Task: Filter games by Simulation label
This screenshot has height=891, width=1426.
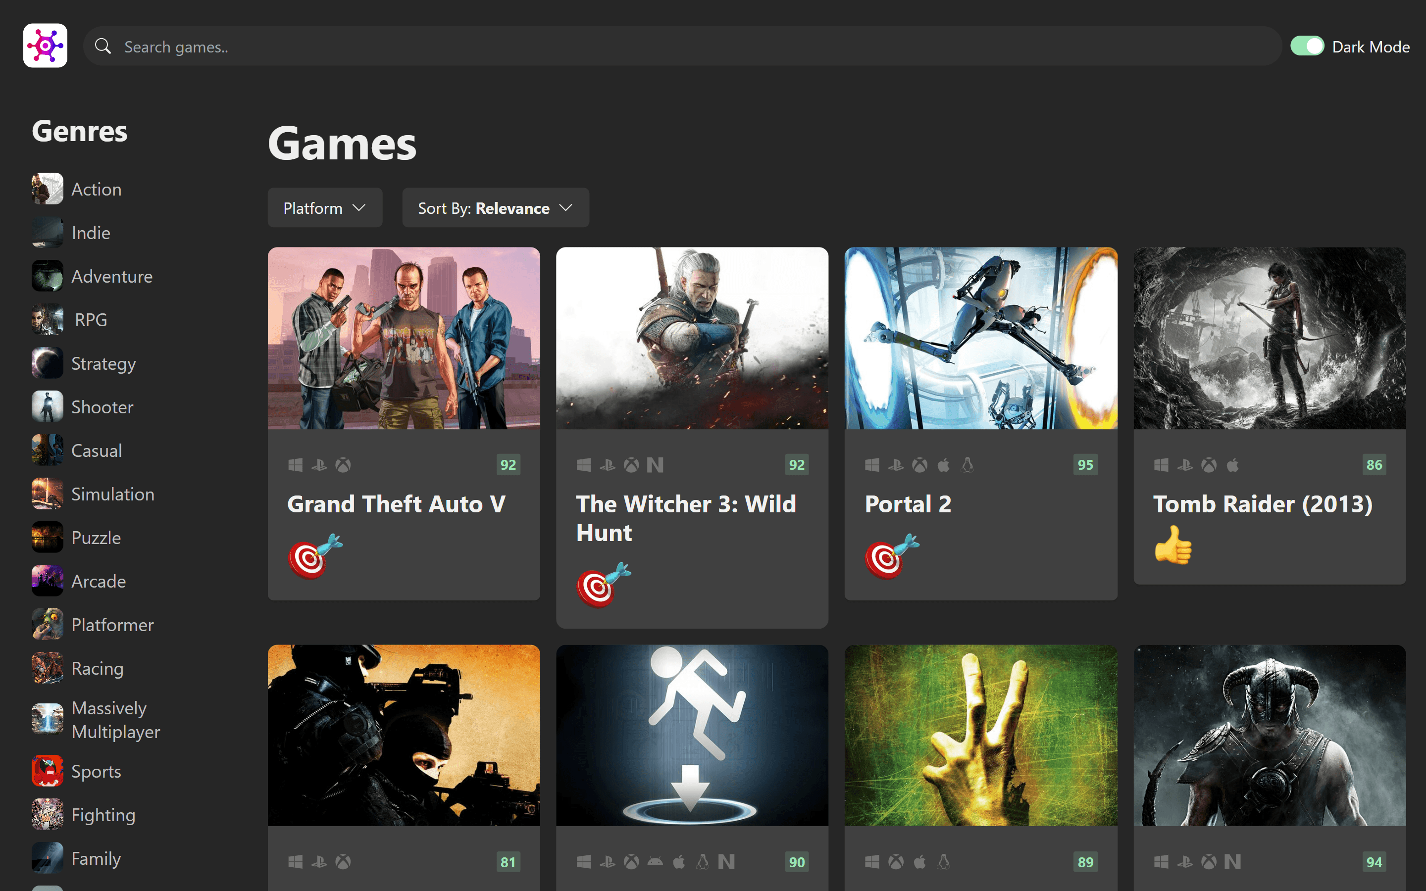Action: coord(113,495)
